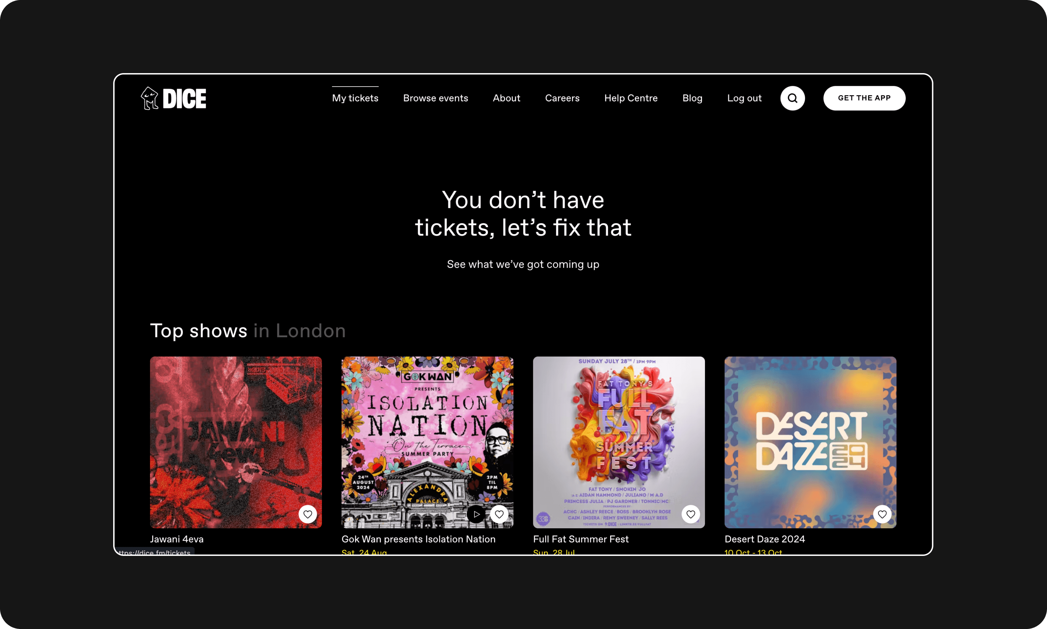Go to Browse events

(436, 98)
